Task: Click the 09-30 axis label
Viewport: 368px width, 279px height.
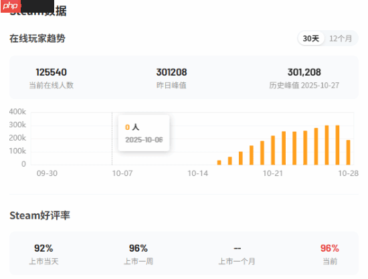Action: (47, 173)
